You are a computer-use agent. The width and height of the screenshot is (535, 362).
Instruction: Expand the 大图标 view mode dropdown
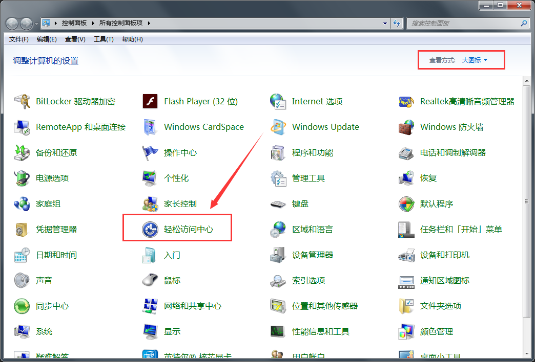pyautogui.click(x=475, y=60)
